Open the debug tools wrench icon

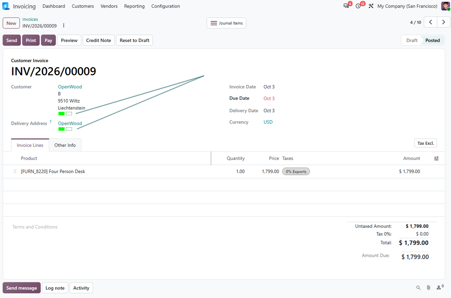(x=371, y=6)
